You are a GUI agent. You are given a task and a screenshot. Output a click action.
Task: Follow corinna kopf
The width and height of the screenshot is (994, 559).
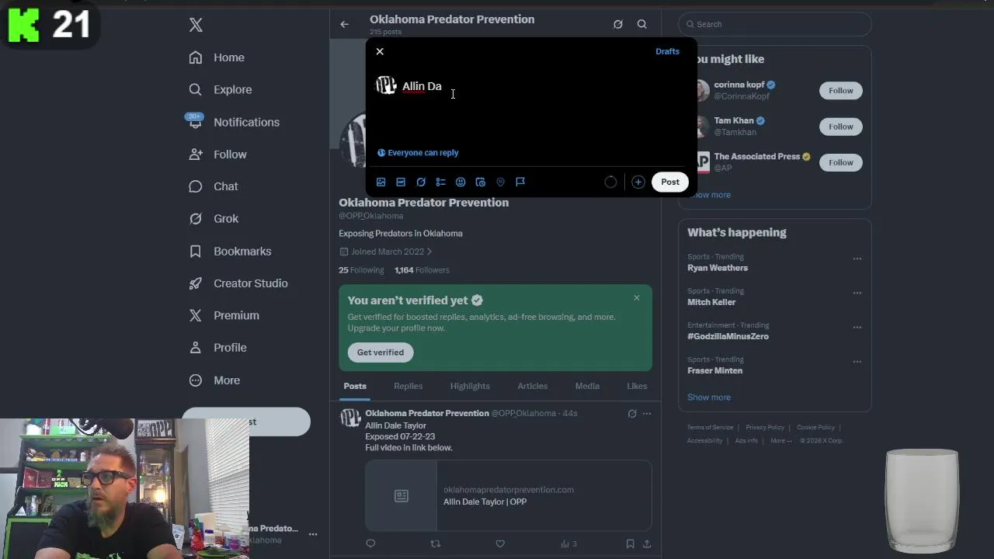840,91
